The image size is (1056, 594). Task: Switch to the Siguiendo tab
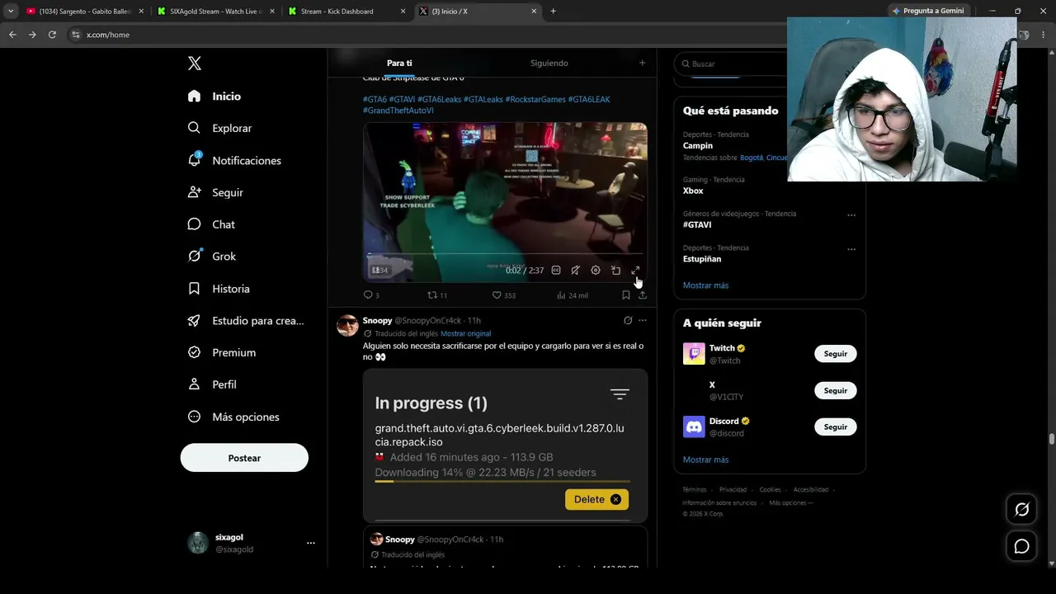(x=549, y=64)
